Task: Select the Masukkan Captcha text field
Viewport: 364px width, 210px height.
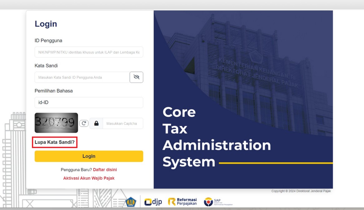Action: tap(122, 123)
